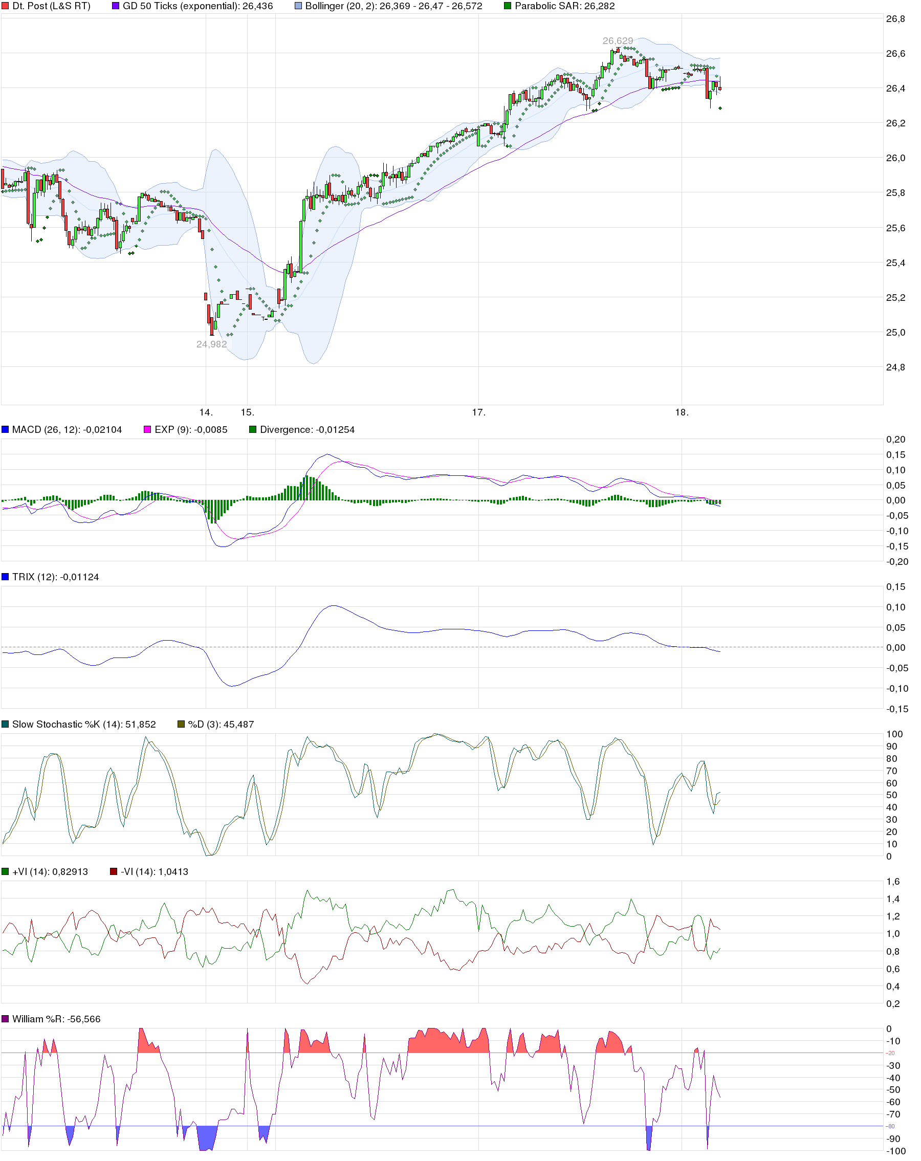The image size is (921, 1161).
Task: Click the green Divergence legend swatch
Action: tap(253, 430)
